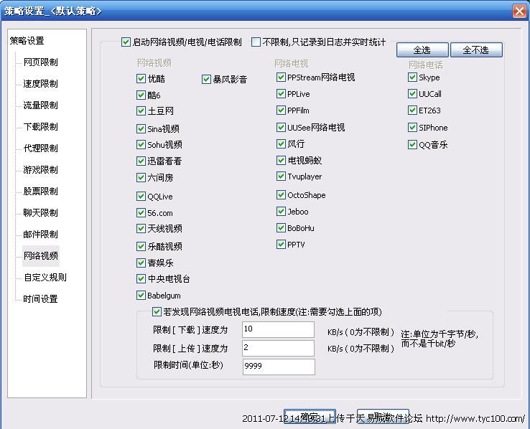This screenshot has width=530, height=429.
Task: Uncheck 优酷 checkbox
Action: click(141, 79)
